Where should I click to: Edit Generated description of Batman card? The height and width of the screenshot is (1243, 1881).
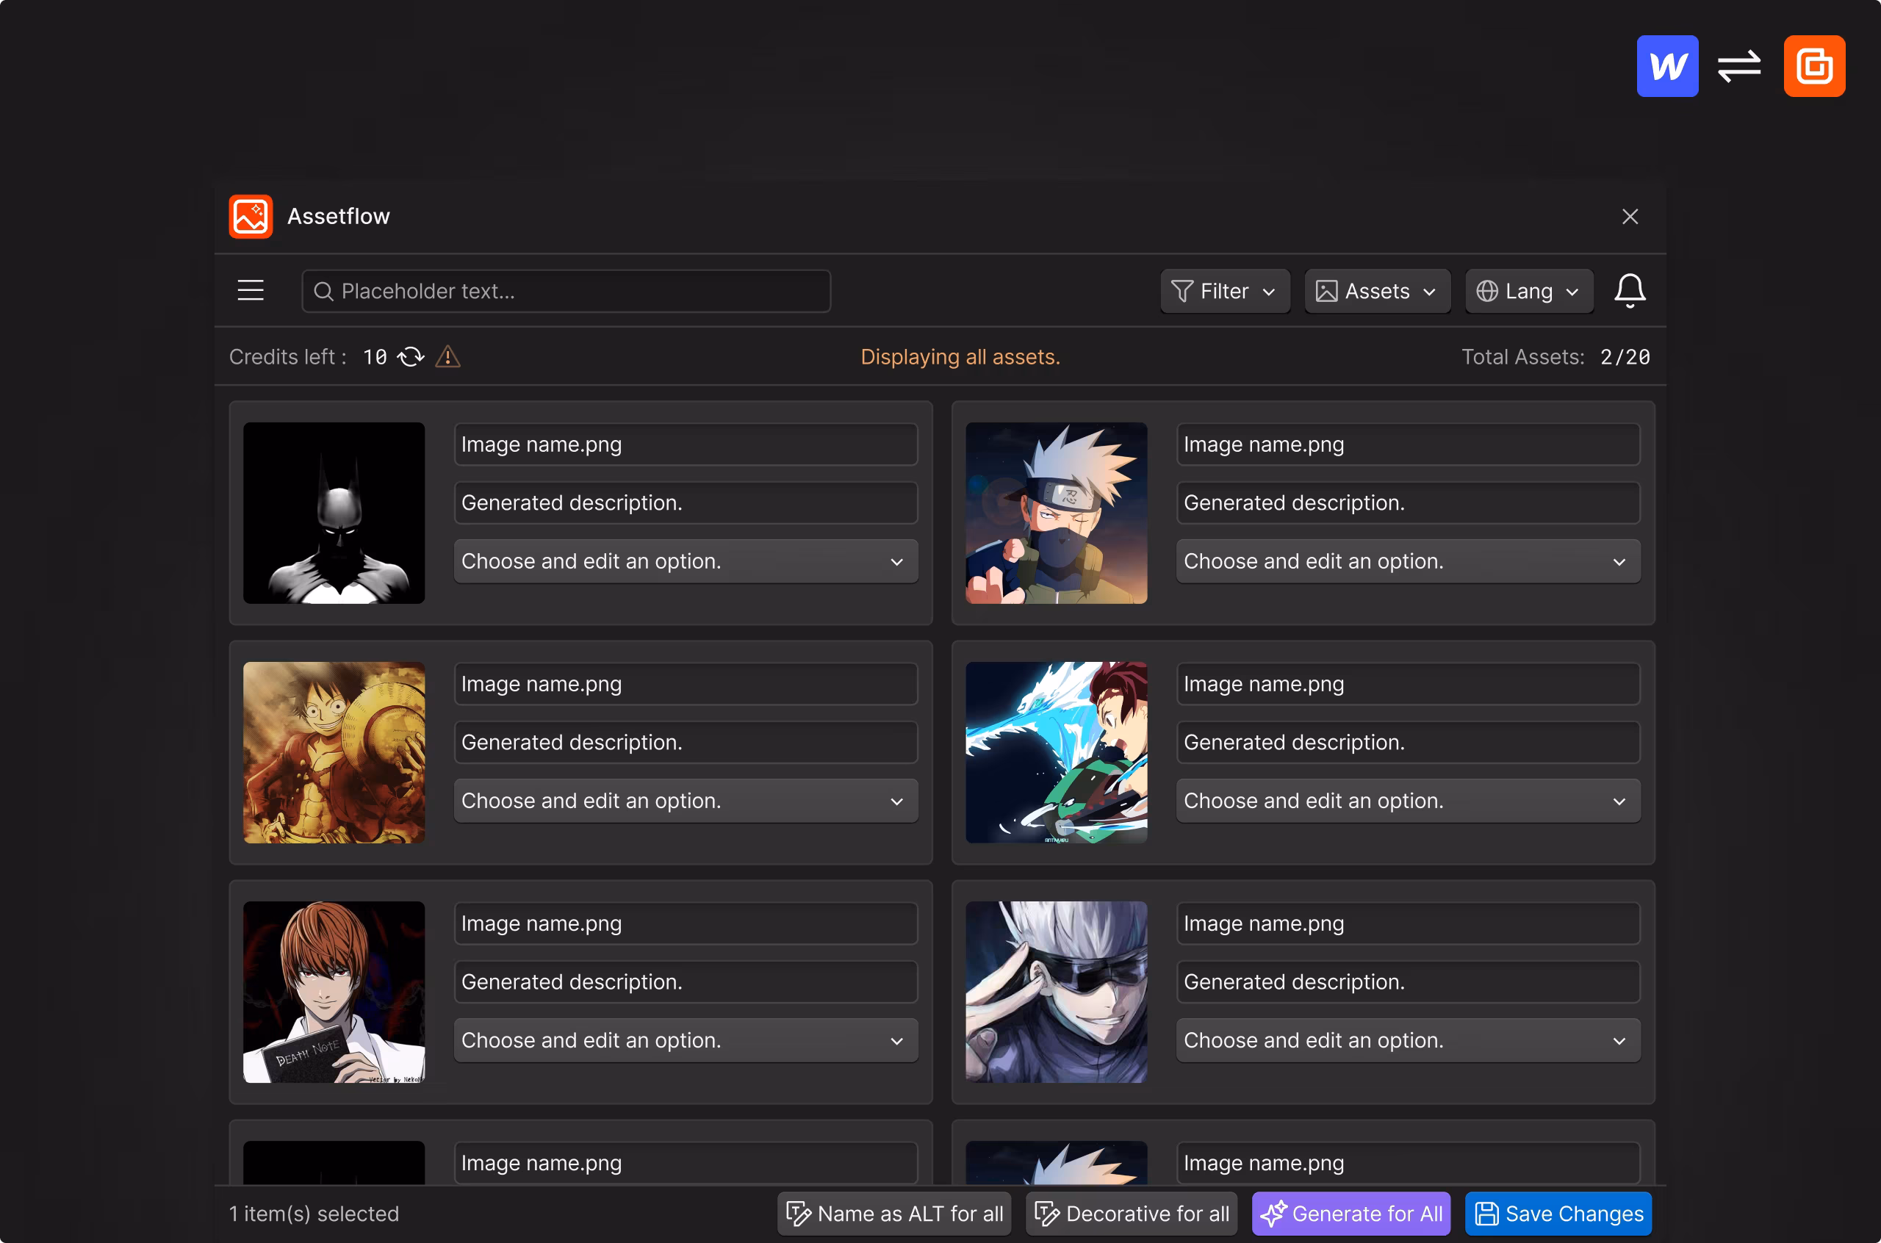click(x=686, y=502)
